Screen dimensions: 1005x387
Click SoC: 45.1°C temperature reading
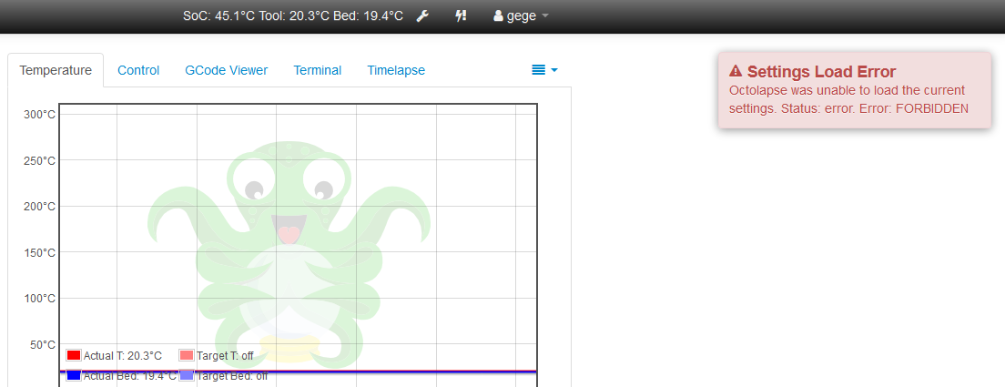[x=219, y=16]
